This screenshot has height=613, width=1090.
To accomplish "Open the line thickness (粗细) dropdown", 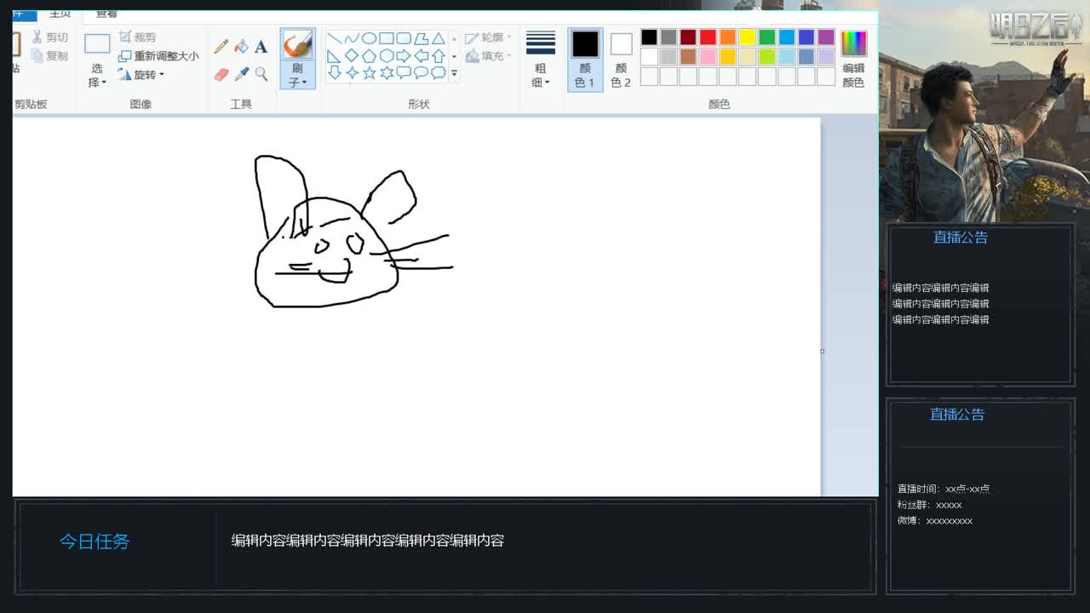I will 541,76.
